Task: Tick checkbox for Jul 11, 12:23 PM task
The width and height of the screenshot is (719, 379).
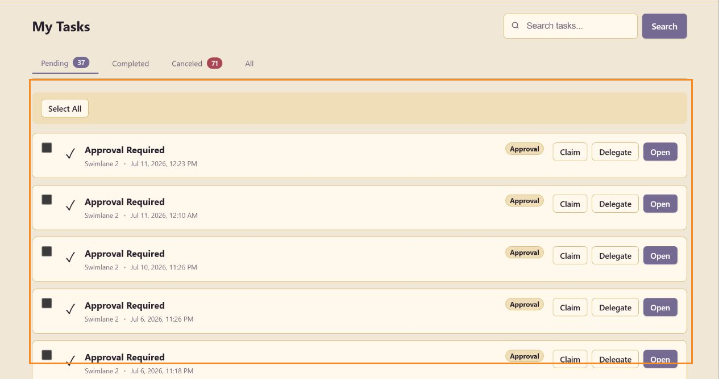Action: point(47,148)
